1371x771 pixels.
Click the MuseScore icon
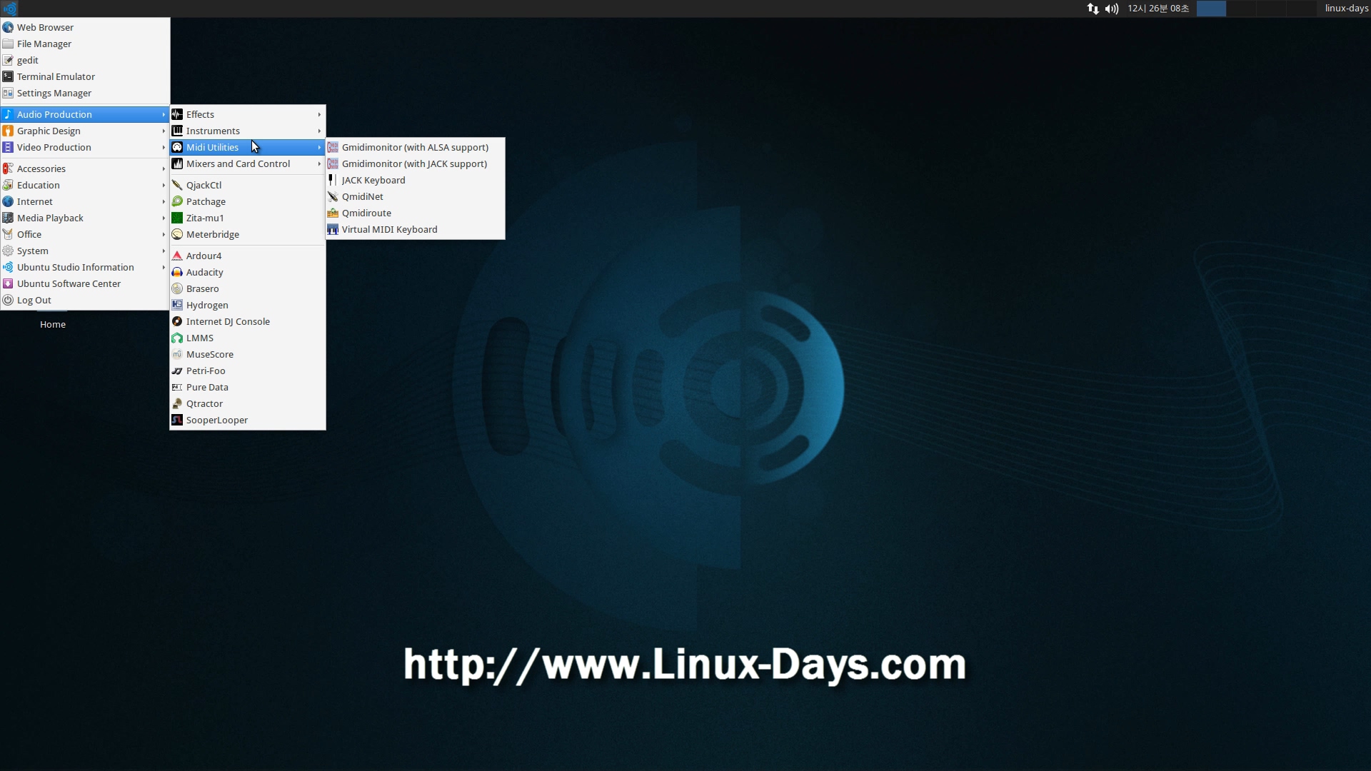coord(177,354)
